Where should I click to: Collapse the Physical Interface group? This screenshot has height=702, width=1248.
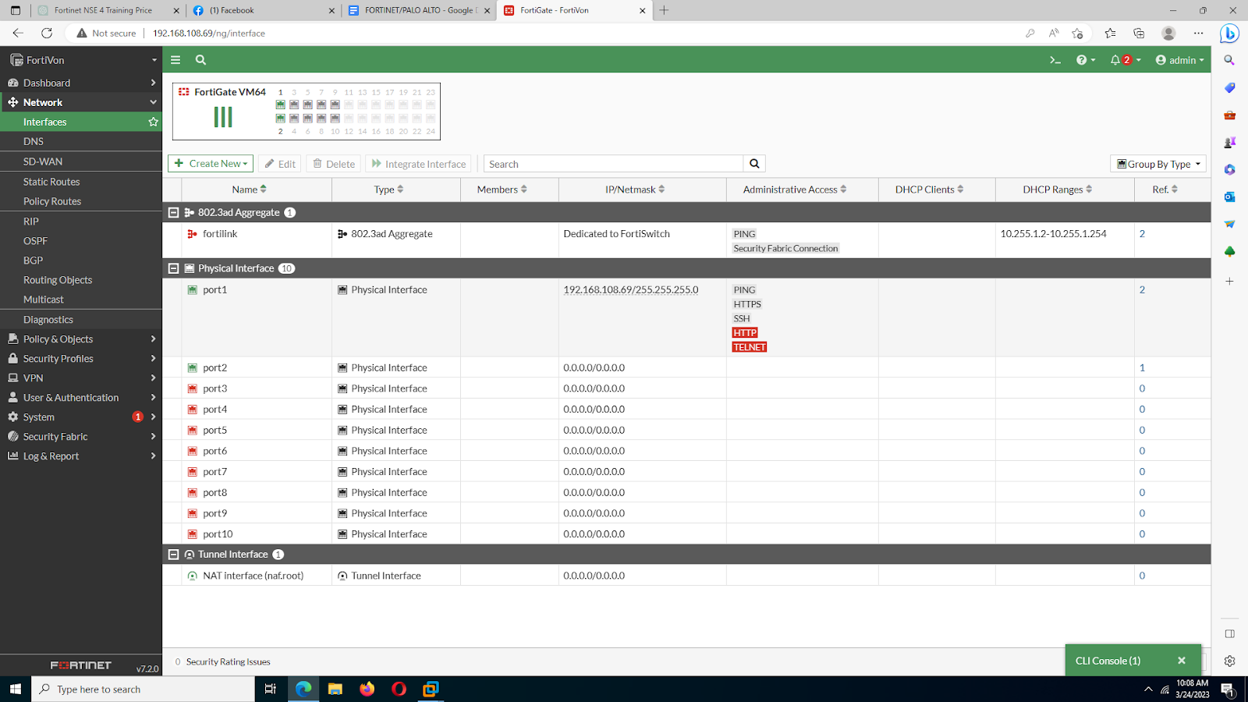coord(174,268)
